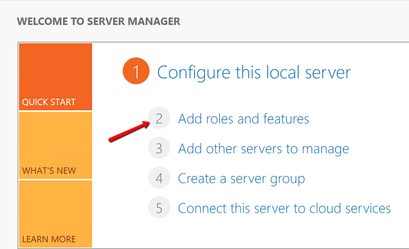This screenshot has width=409, height=249.
Task: Click the orange step 1 circle icon
Action: [136, 71]
